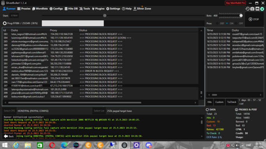Switch to the Custom tab
This screenshot has width=266, height=149.
point(219,102)
